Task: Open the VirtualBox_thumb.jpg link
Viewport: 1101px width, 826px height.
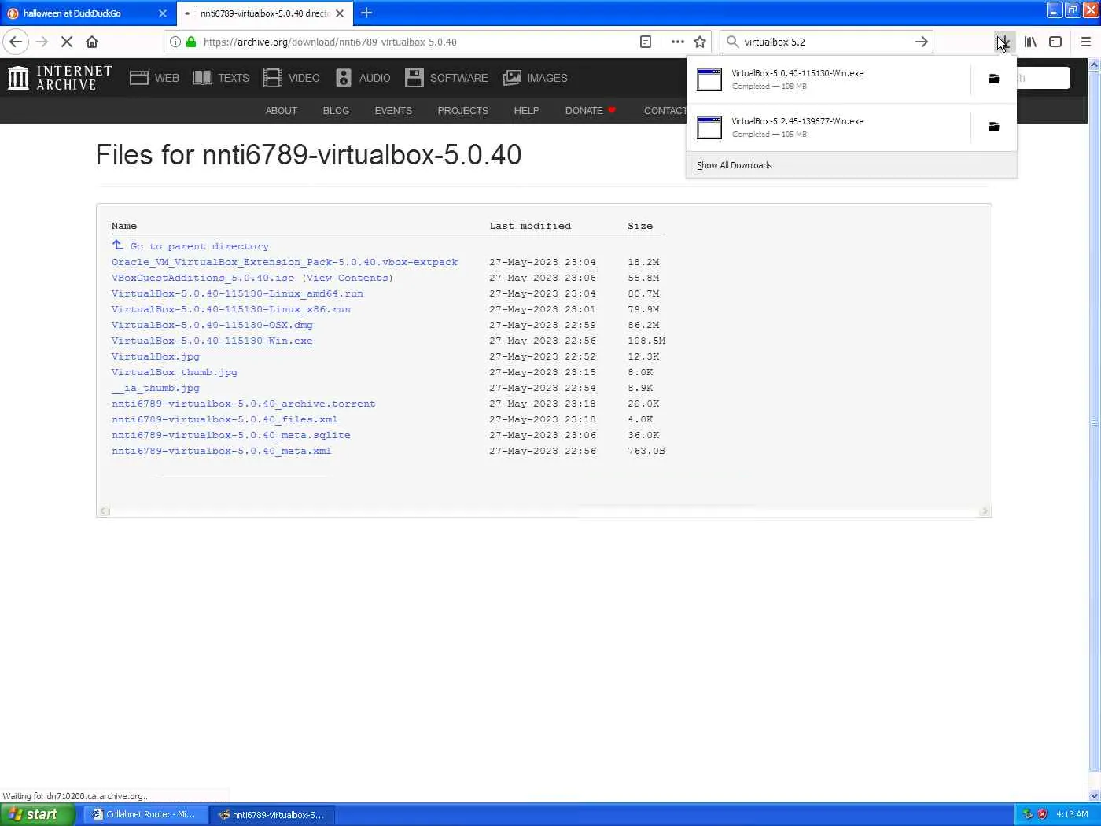Action: tap(175, 372)
